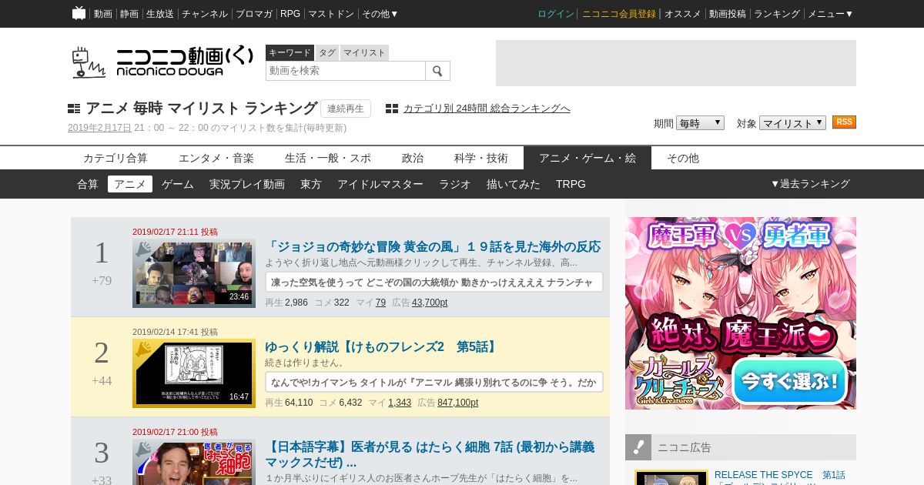Viewport: 924px width, 485px height.
Task: Click megaphone ad icon on rank 1 thumbnail
Action: 144,249
